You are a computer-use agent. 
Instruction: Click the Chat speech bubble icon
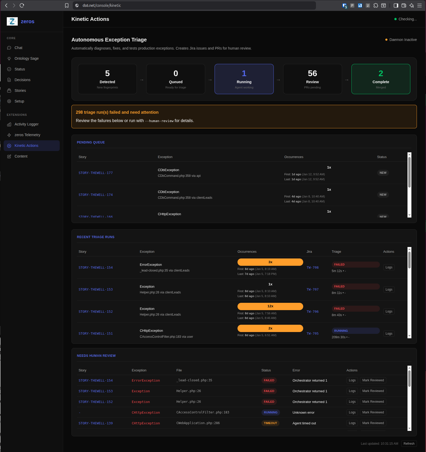point(9,48)
